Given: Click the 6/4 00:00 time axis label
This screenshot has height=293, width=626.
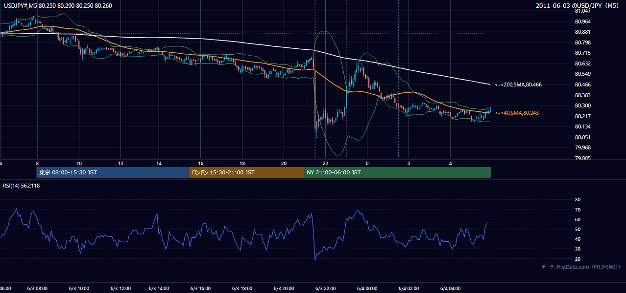Looking at the screenshot, I should (x=367, y=288).
